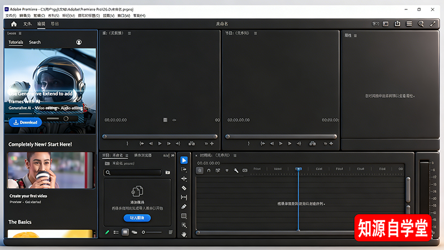444x250 pixels.
Task: Click the blue Import Media button
Action: click(x=137, y=218)
